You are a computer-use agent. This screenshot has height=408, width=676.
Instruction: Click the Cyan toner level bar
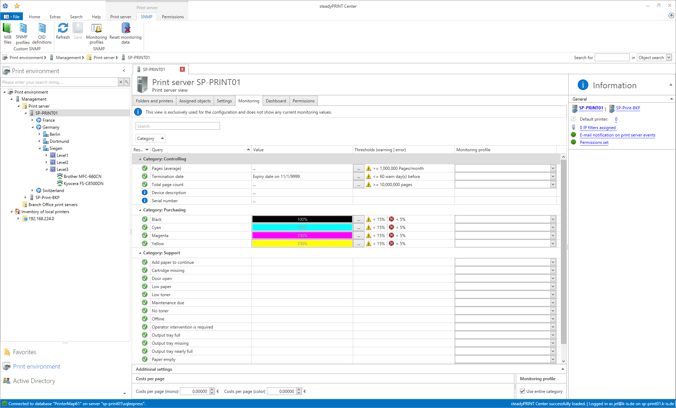click(302, 228)
